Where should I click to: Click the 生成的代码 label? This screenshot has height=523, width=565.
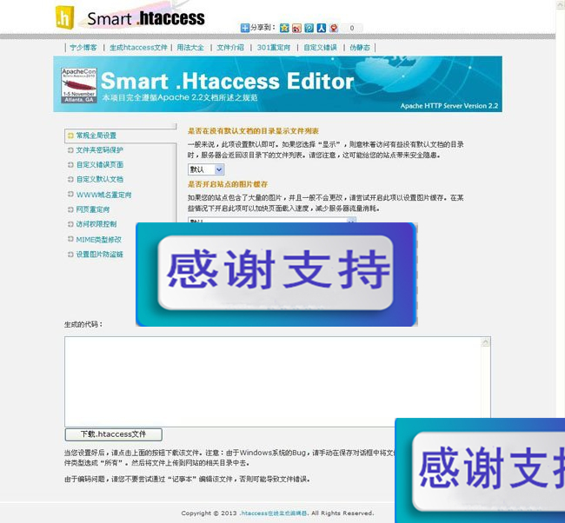(83, 324)
